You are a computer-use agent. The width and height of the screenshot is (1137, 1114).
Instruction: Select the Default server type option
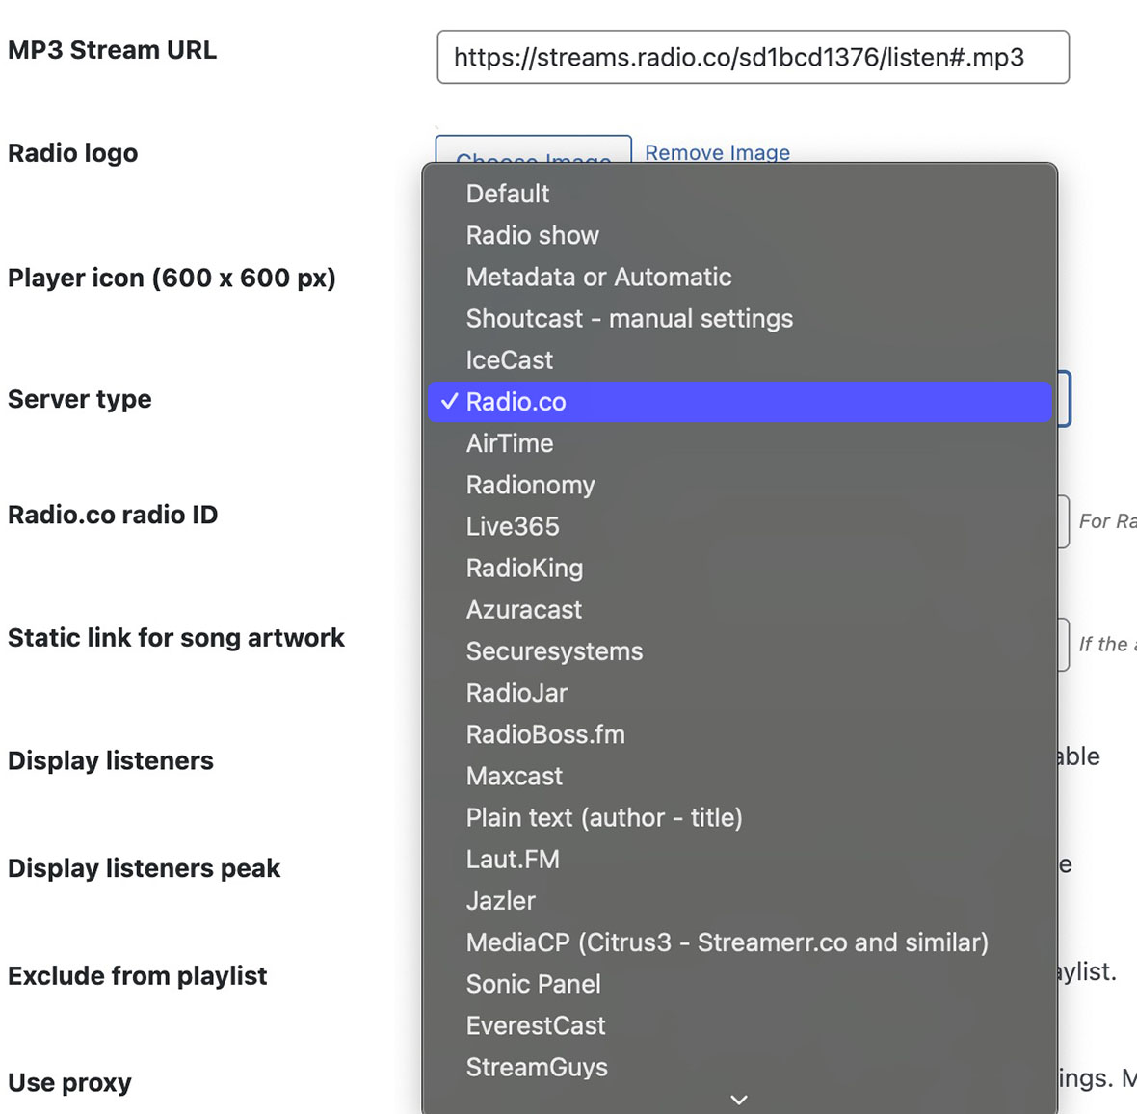508,194
